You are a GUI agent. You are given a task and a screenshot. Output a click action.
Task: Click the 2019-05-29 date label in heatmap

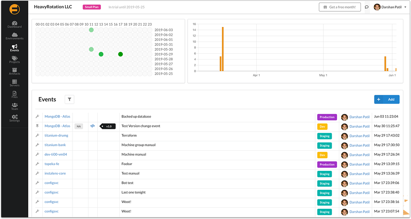[163, 54]
